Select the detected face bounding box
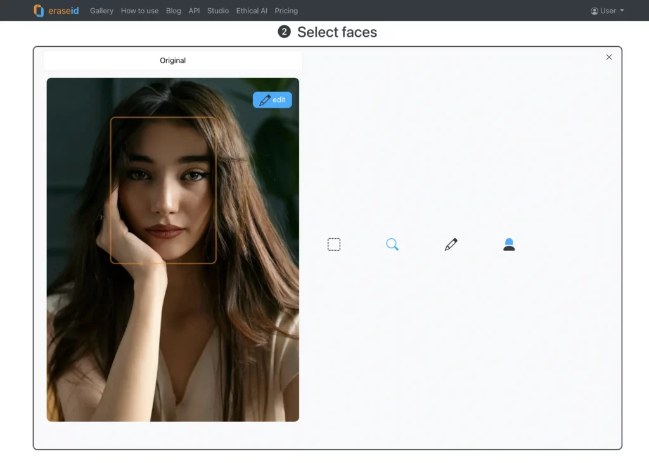Image resolution: width=649 pixels, height=463 pixels. click(164, 190)
